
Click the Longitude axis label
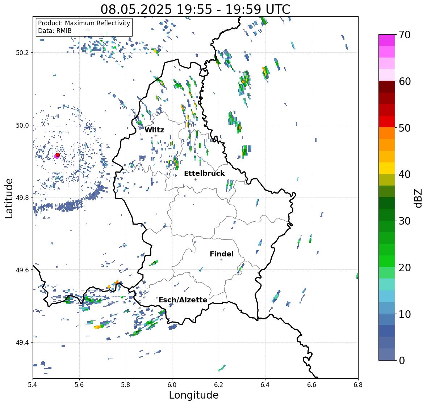coord(194,395)
